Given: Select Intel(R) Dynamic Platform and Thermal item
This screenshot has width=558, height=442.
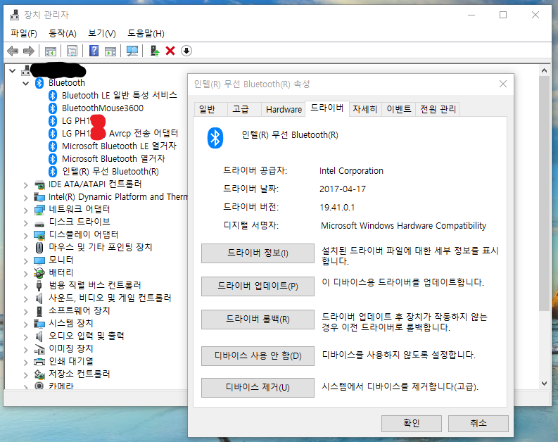Looking at the screenshot, I should click(118, 197).
